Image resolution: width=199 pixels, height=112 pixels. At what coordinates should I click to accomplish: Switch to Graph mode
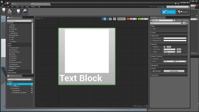point(183,12)
